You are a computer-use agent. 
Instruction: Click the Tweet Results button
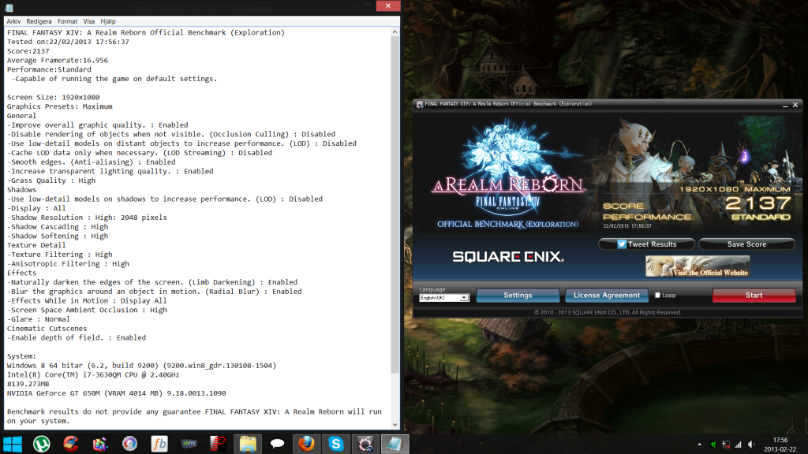[646, 244]
